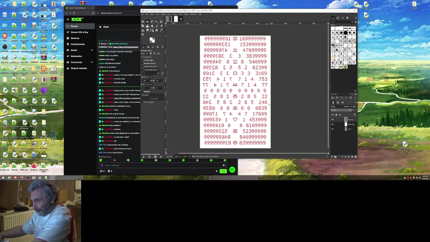The height and width of the screenshot is (242, 430).
Task: Open Kick chat settings gear icon
Action: pyautogui.click(x=217, y=171)
